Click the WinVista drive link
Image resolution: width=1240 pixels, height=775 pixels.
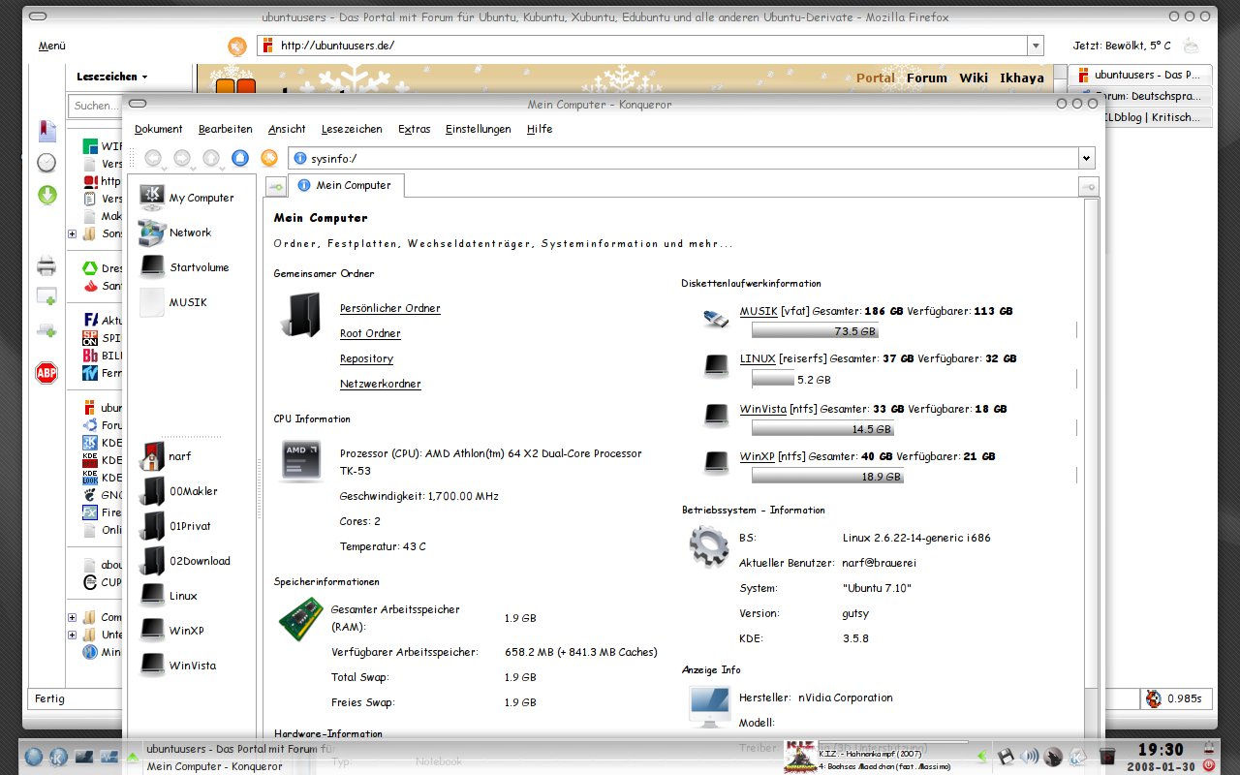pyautogui.click(x=763, y=409)
